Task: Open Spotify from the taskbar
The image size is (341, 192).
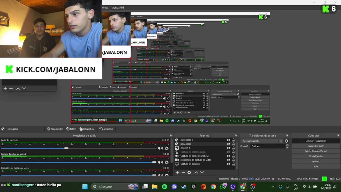Action: (x=164, y=187)
